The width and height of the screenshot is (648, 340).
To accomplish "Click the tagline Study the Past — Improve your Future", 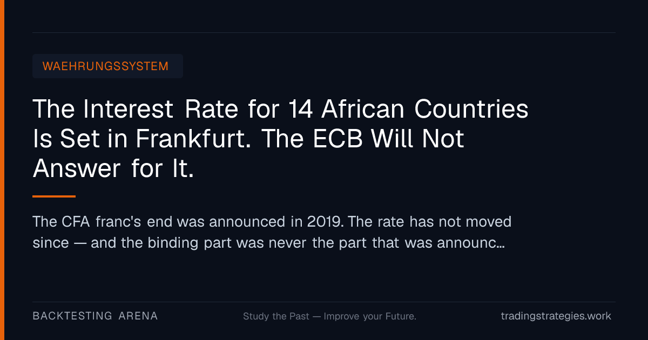I will tap(329, 316).
